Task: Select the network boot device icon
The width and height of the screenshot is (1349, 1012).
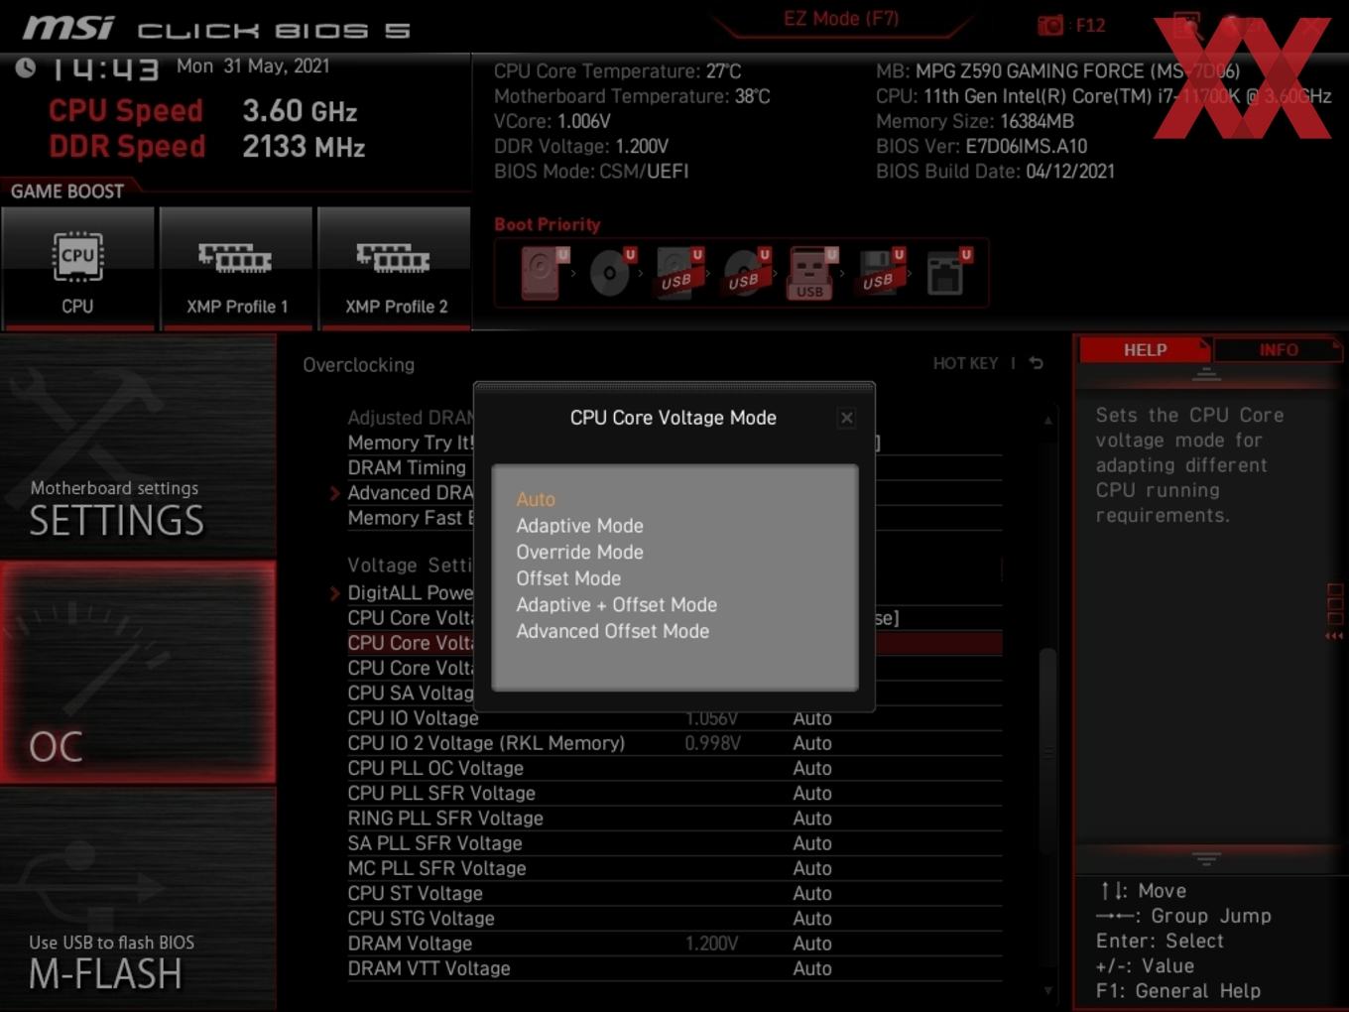Action: click(946, 272)
